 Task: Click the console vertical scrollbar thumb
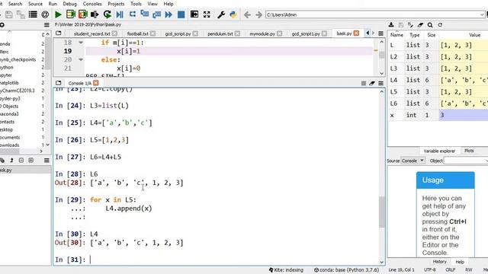point(381,212)
